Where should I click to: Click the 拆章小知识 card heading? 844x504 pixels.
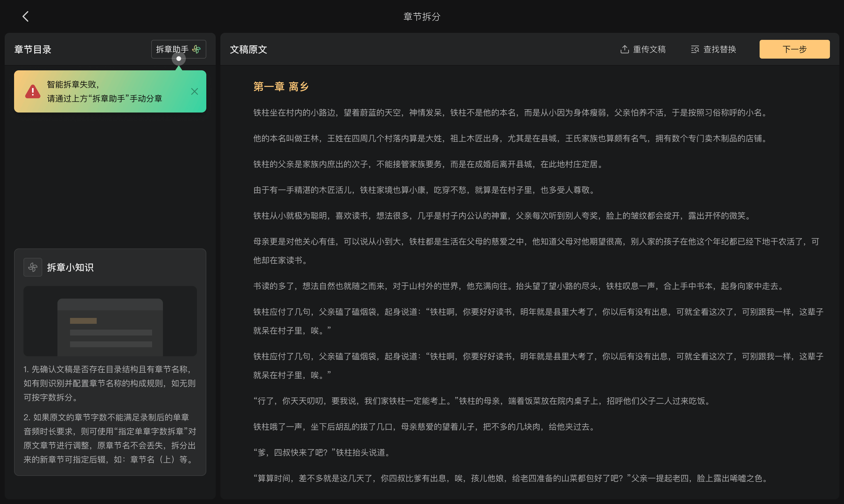coord(70,268)
